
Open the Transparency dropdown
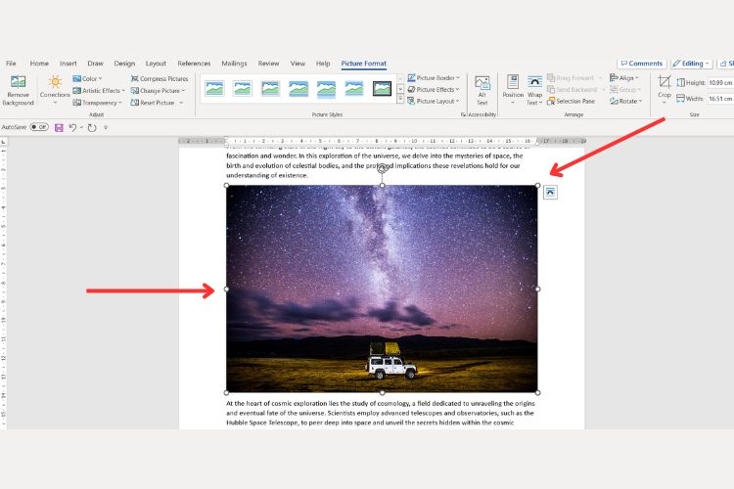tap(97, 103)
